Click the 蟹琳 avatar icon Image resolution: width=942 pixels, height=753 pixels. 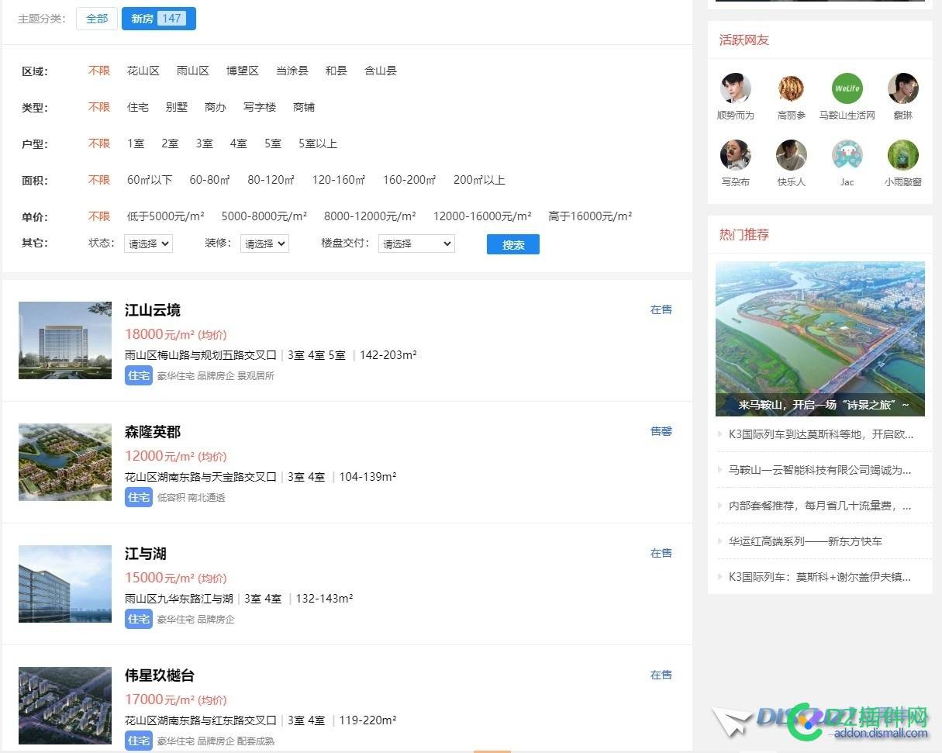[x=902, y=88]
